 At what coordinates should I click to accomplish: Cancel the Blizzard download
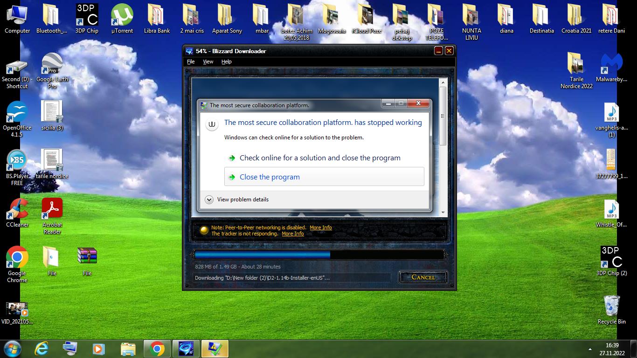pos(423,277)
